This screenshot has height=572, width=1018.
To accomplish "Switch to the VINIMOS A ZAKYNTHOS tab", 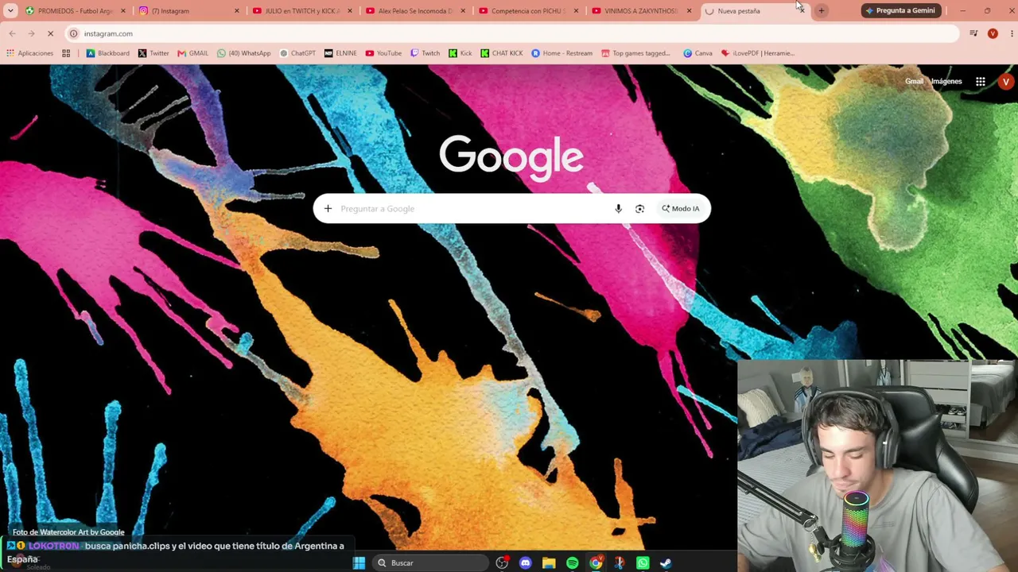I will [x=641, y=10].
